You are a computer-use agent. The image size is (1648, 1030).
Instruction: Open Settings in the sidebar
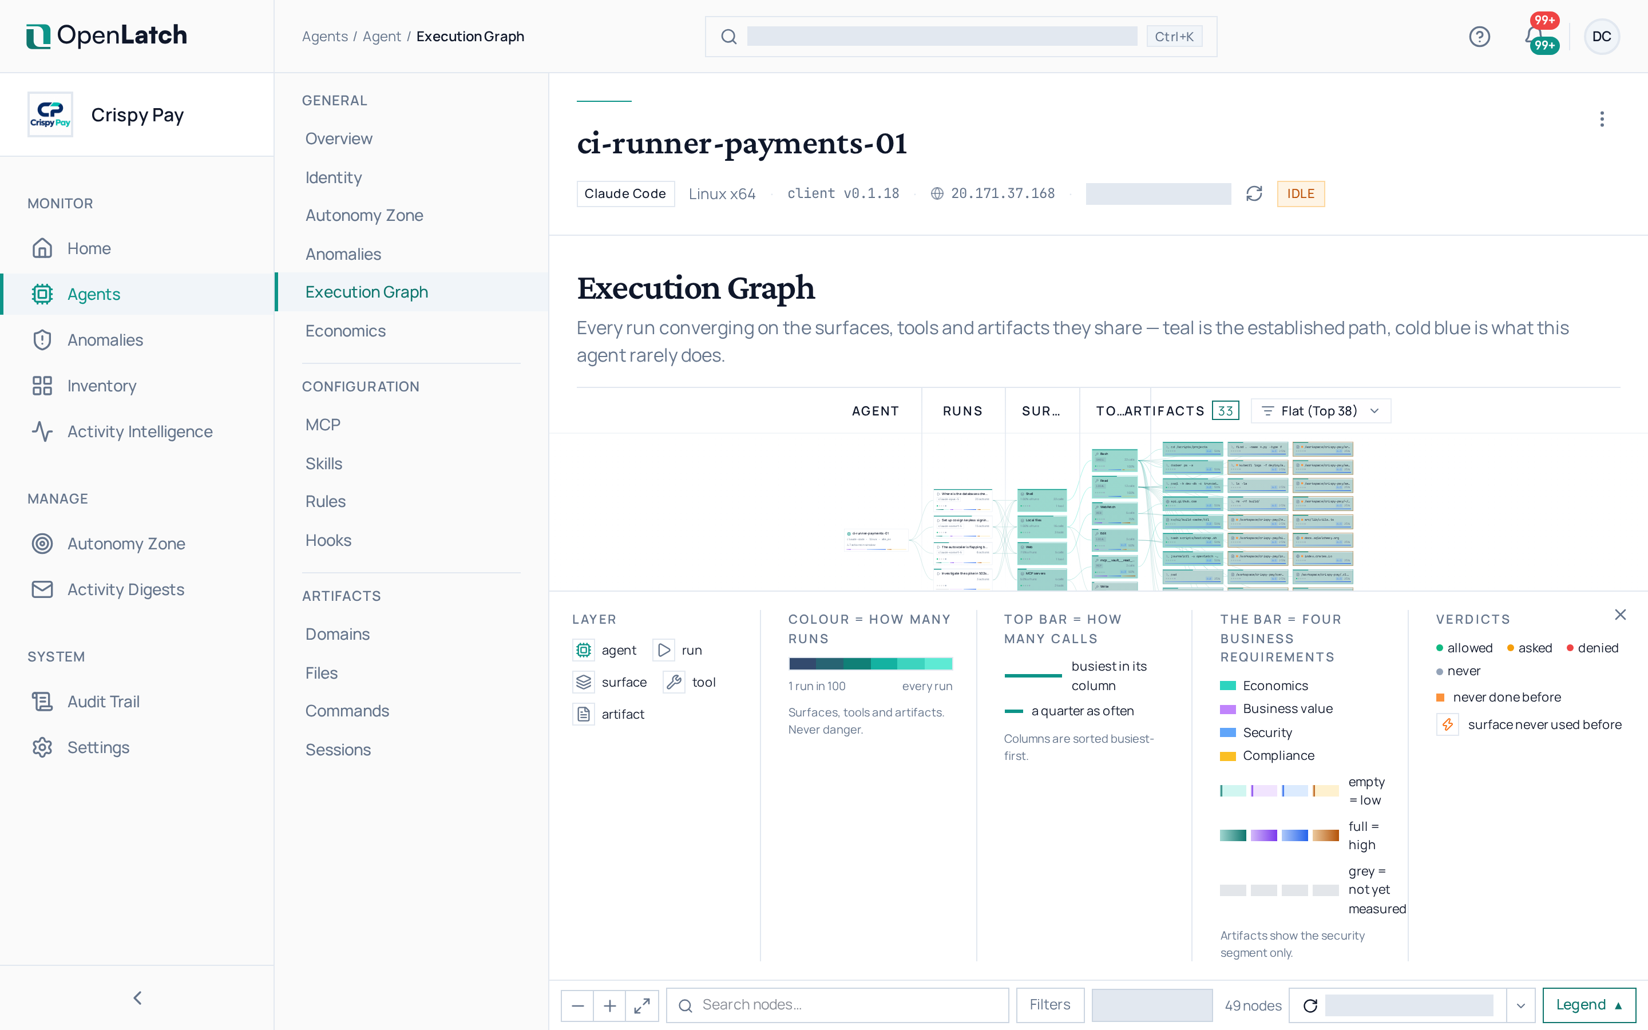137,747
